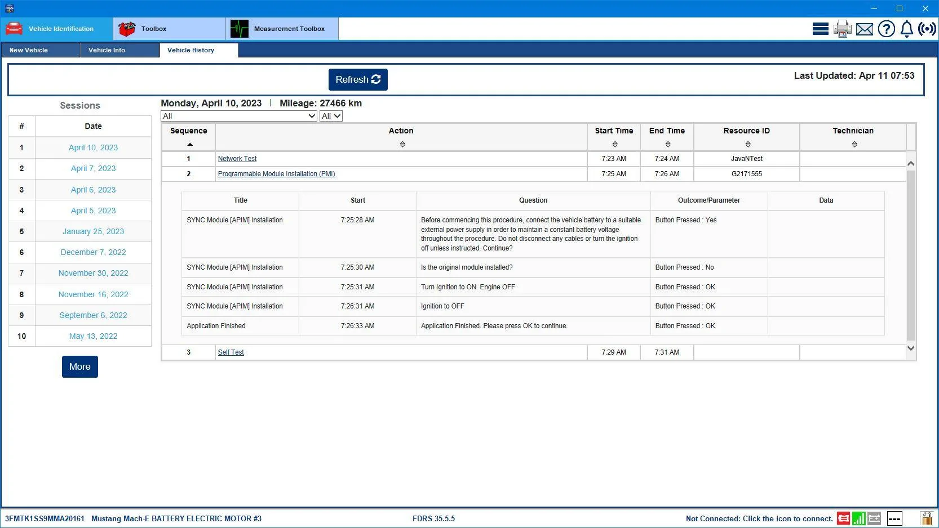
Task: Sort by Start Time column icon
Action: tap(615, 145)
